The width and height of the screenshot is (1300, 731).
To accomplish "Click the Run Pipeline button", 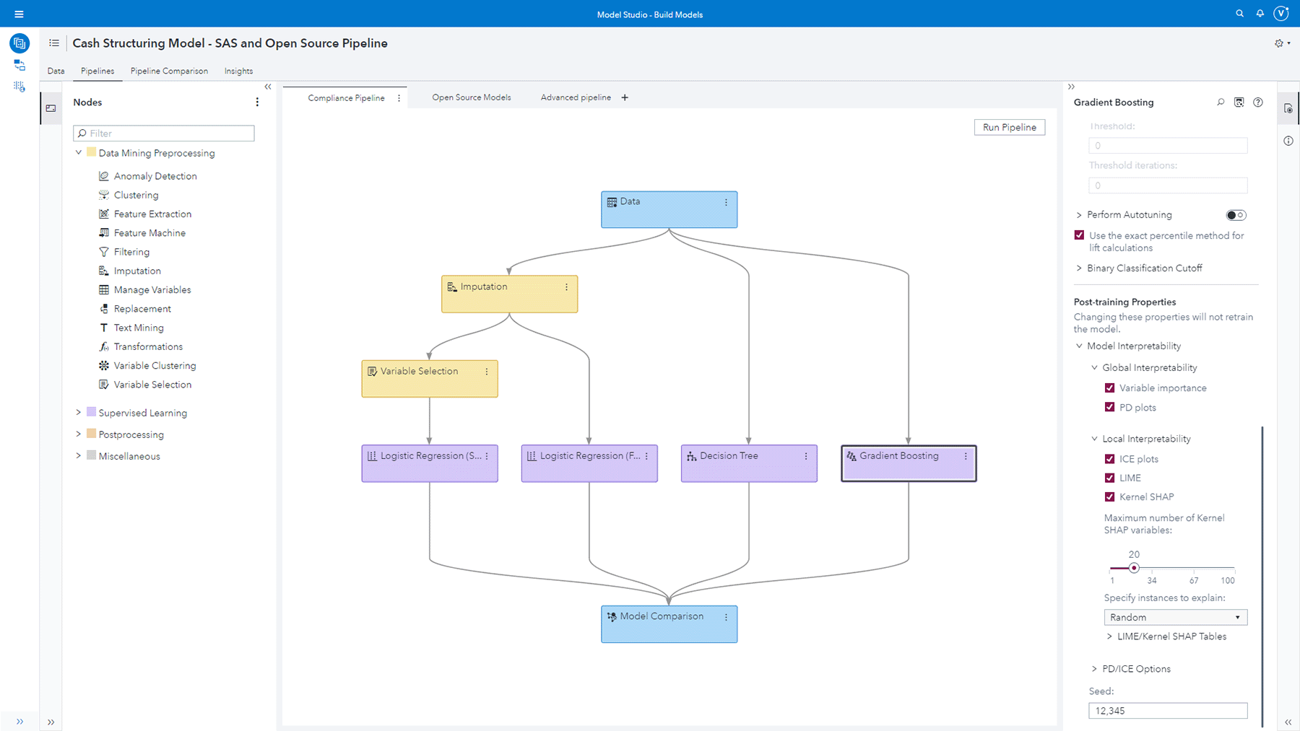I will coord(1009,127).
